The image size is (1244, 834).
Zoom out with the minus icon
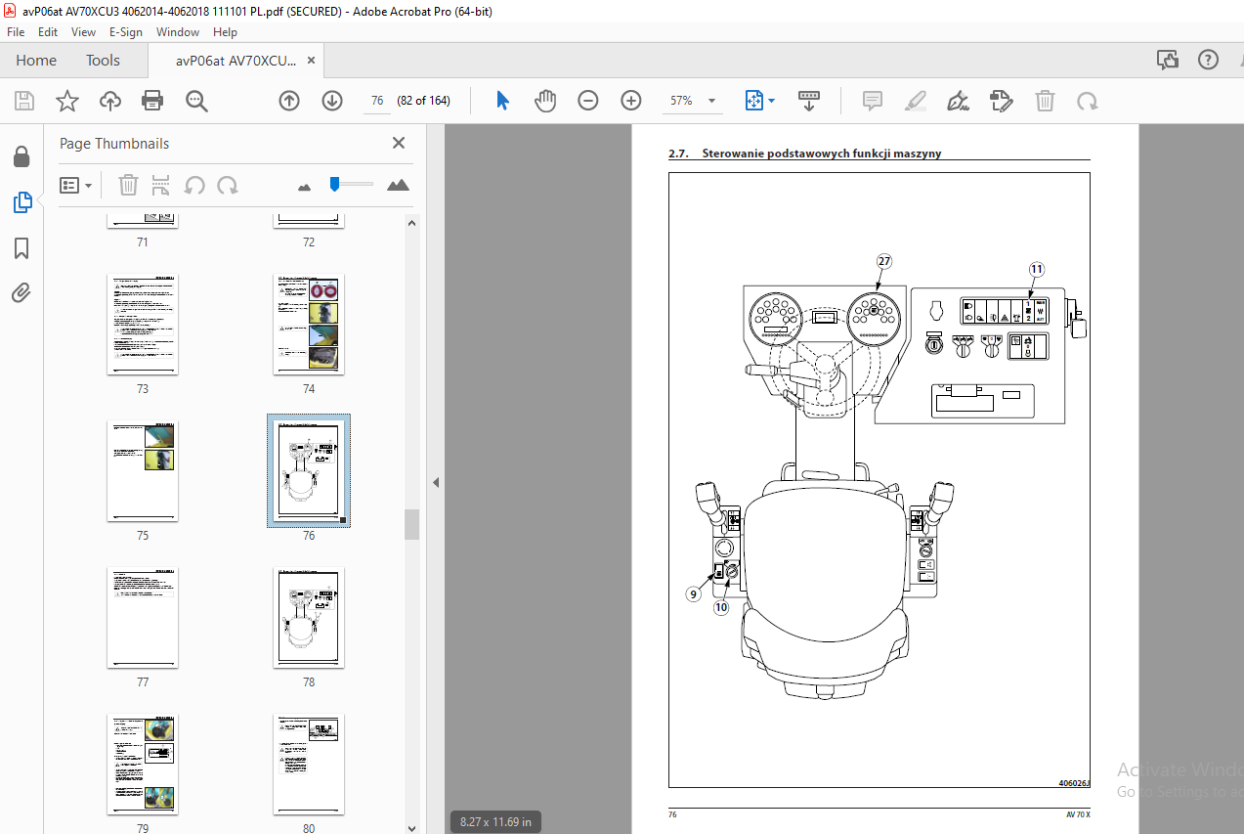pos(588,101)
